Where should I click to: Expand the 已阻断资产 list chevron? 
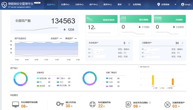(182, 43)
